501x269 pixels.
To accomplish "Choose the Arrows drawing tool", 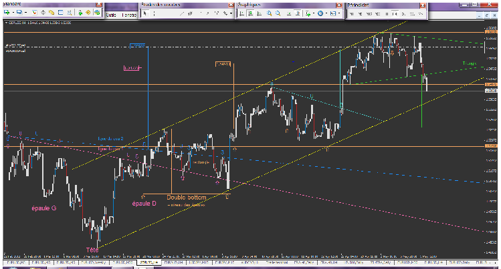I will pyautogui.click(x=225, y=13).
